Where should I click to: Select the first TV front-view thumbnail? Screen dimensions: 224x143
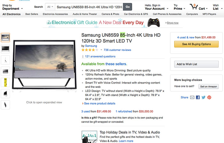(5, 38)
